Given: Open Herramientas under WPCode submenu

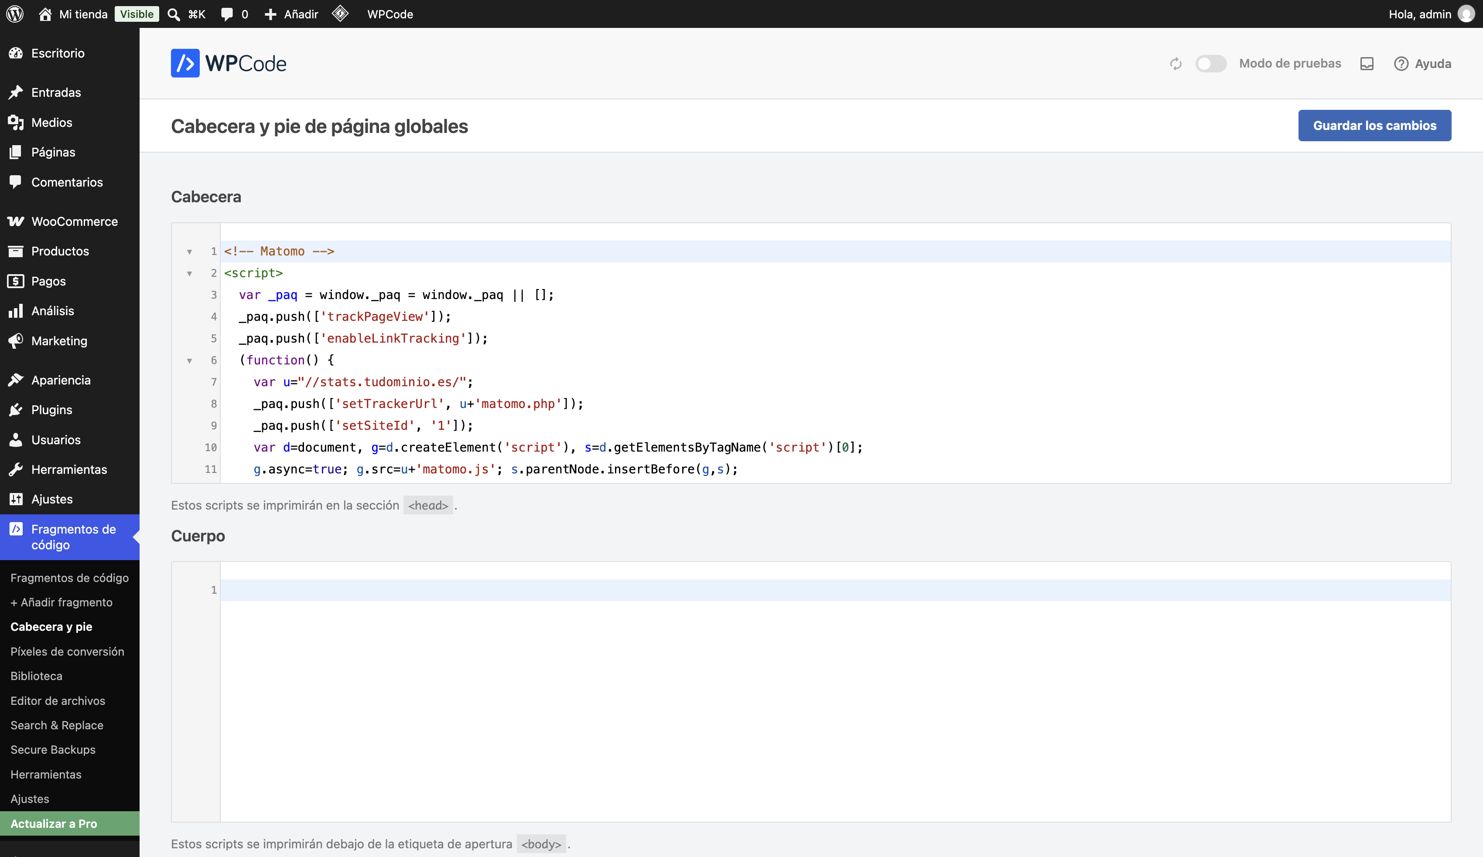Looking at the screenshot, I should click(46, 774).
